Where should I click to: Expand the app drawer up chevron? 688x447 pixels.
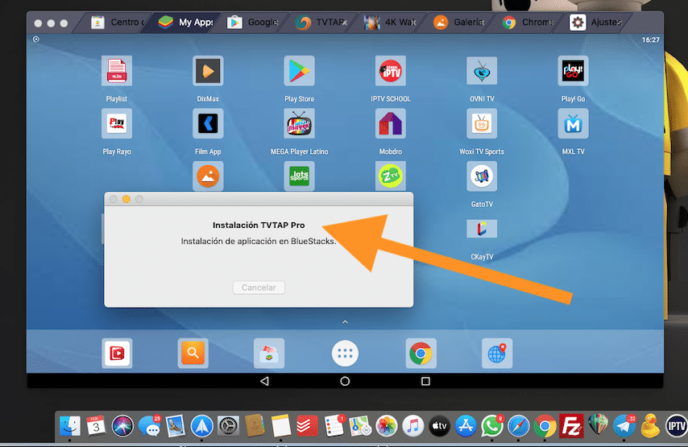tap(345, 322)
